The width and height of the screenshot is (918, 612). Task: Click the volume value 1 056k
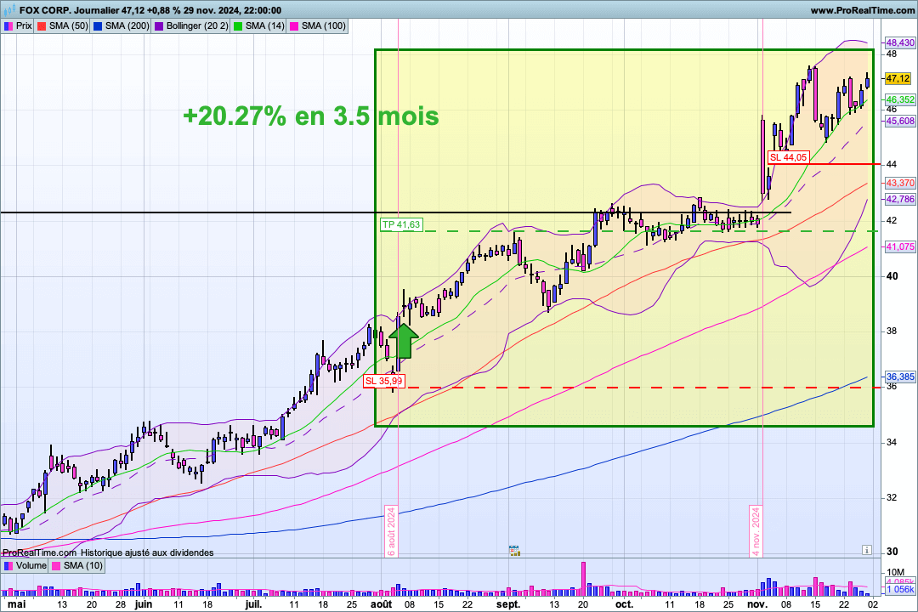(x=900, y=589)
